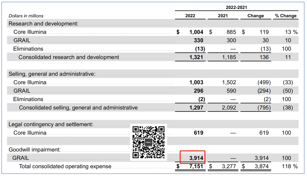Select the '2021' column header
307x176 pixels.
pos(223,16)
